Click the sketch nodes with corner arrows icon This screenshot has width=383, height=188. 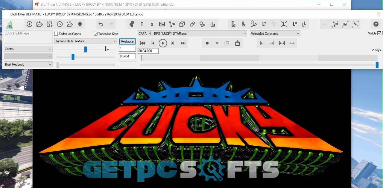(335, 24)
